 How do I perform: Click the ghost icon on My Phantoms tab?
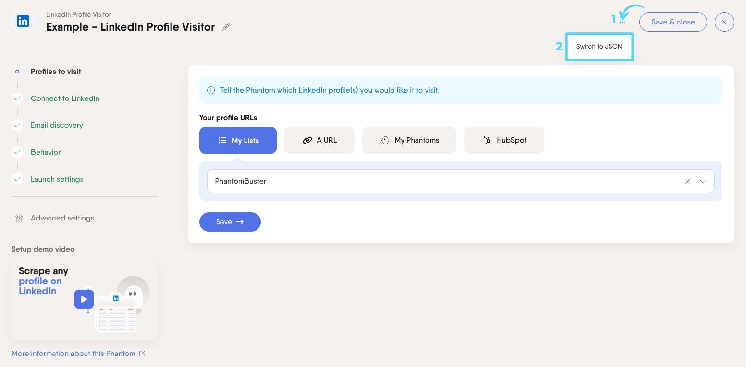coord(386,140)
